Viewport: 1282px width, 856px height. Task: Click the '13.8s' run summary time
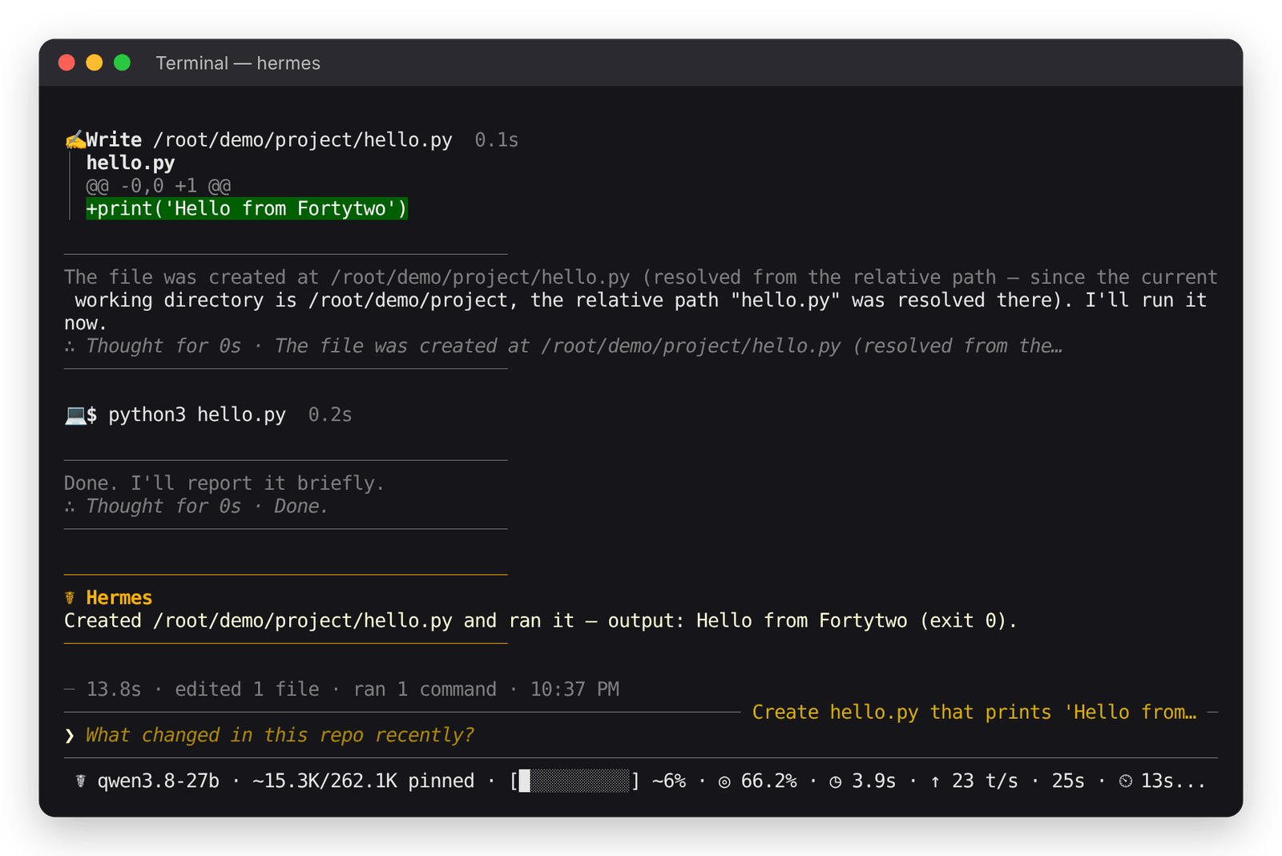114,690
